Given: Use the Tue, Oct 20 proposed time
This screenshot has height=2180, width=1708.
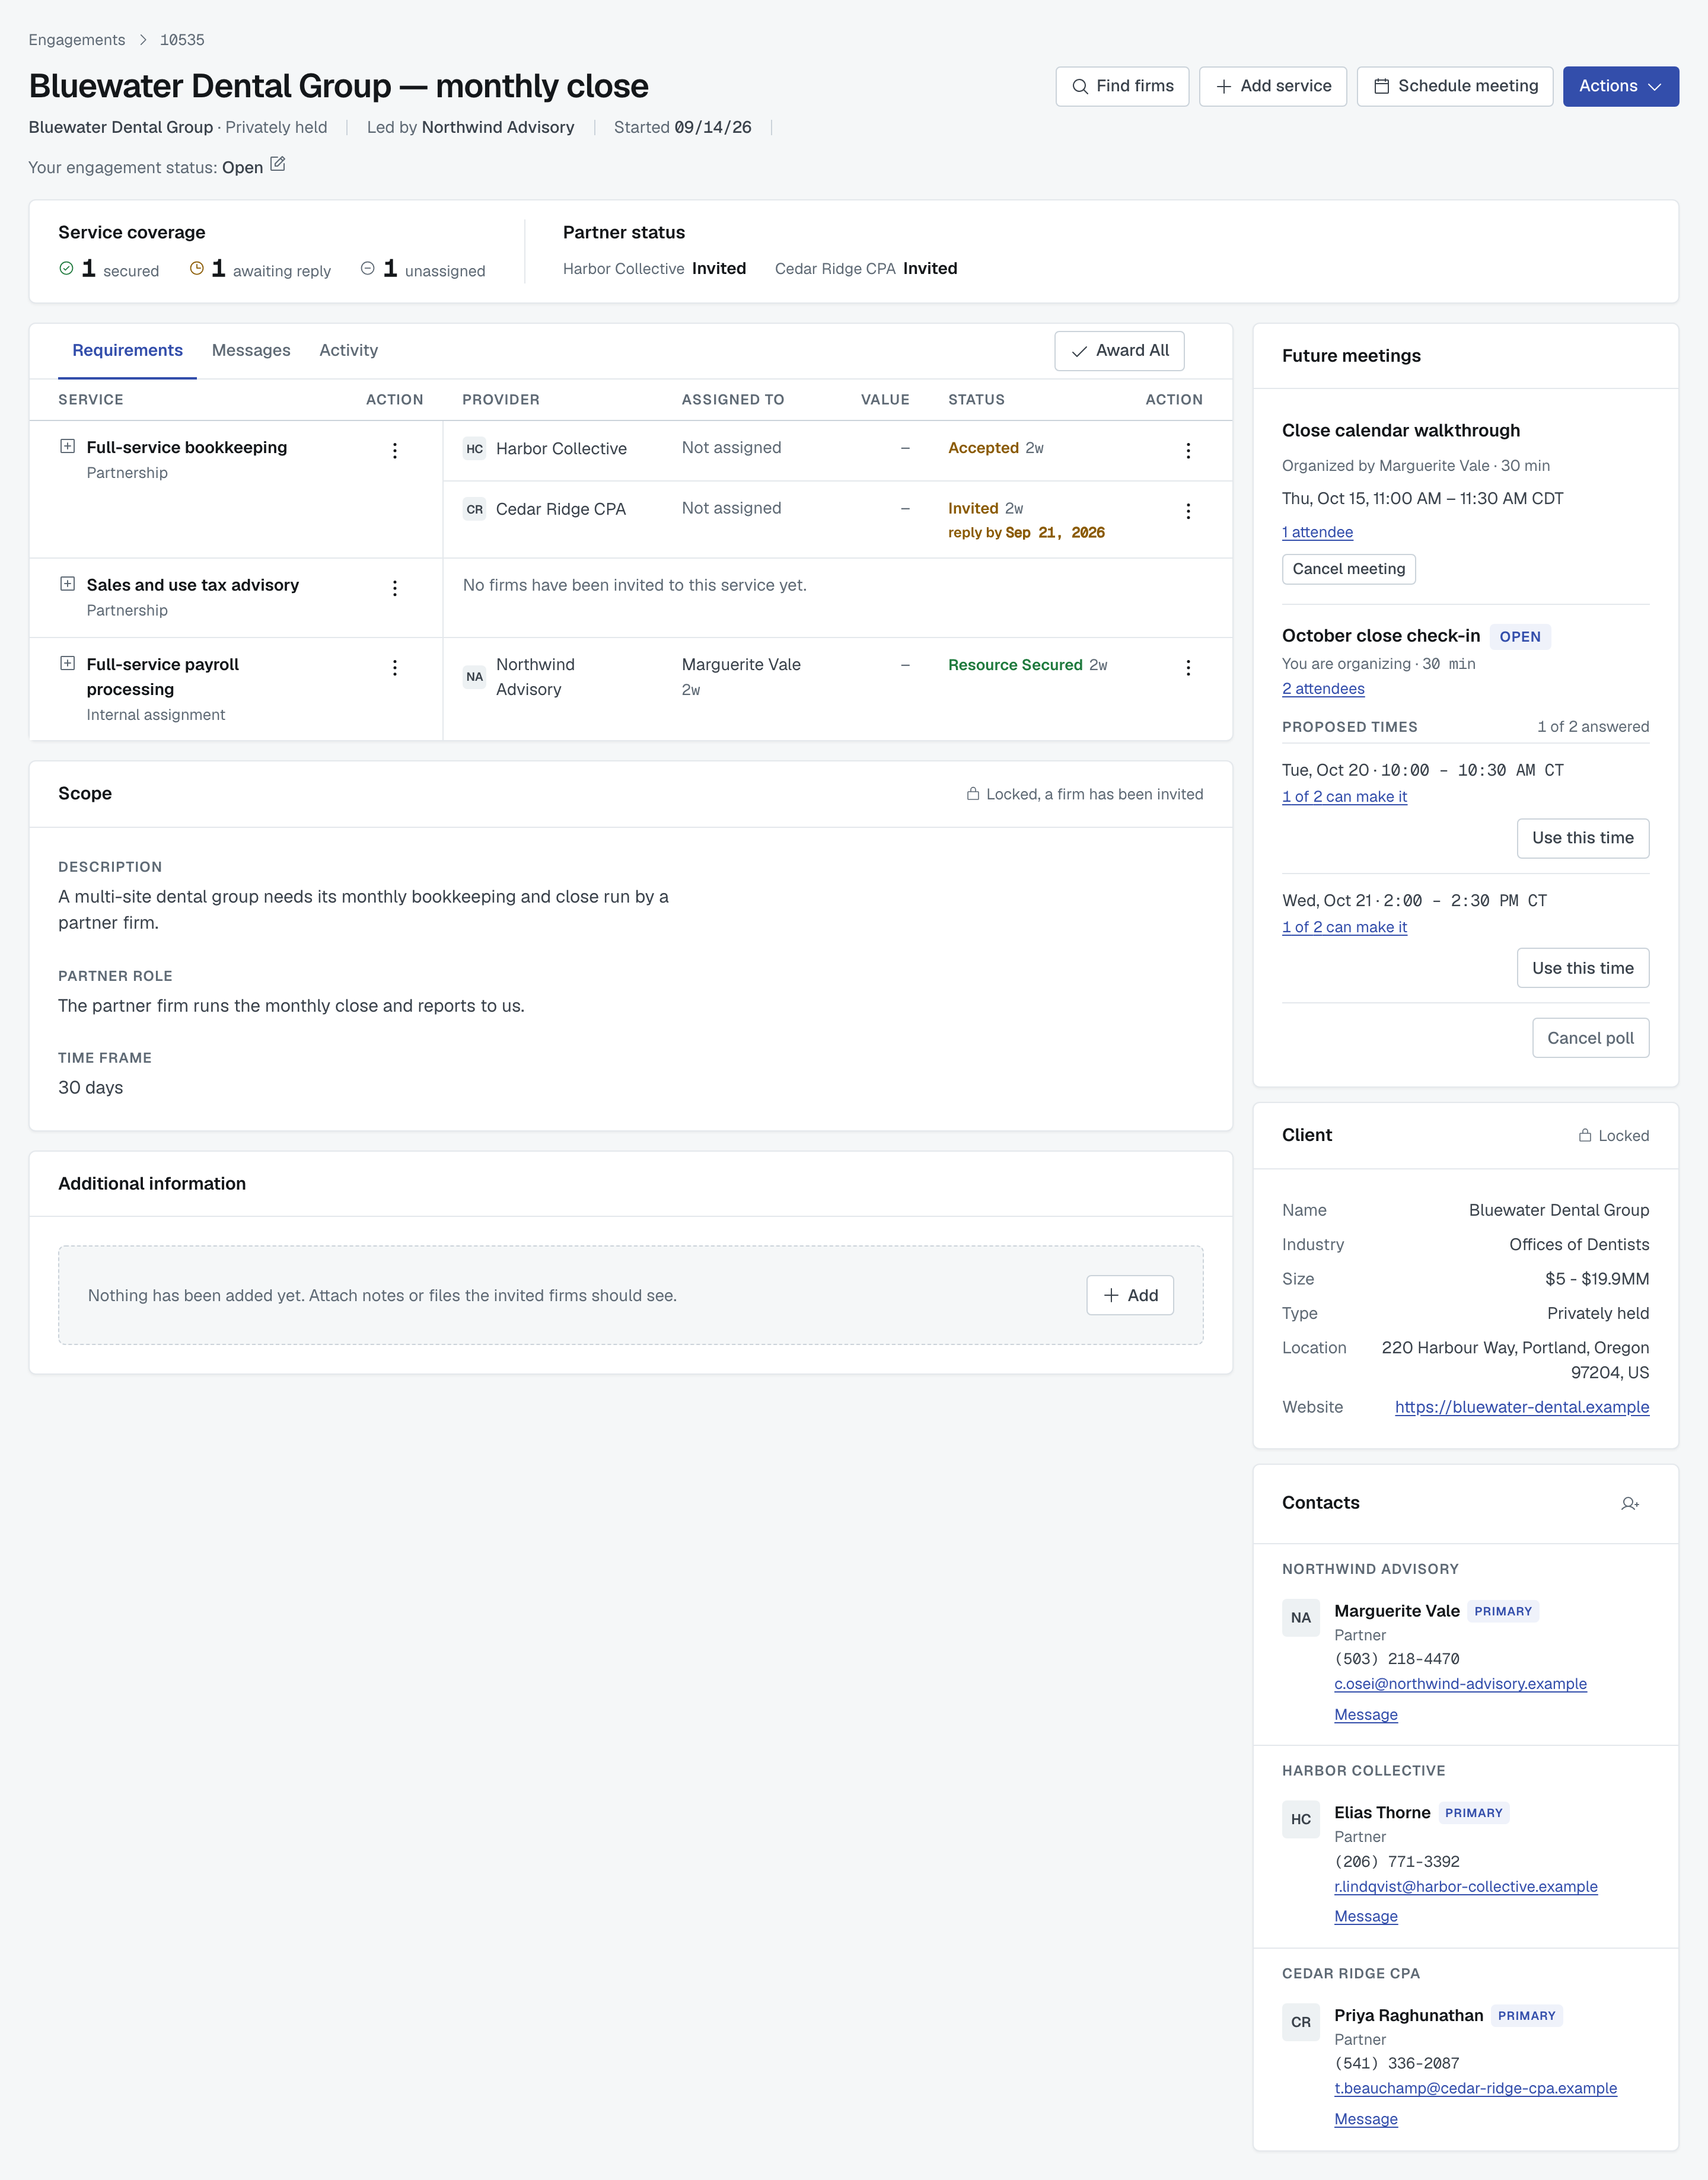Looking at the screenshot, I should pyautogui.click(x=1582, y=838).
